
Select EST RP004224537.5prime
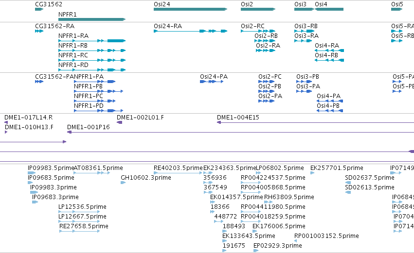[x=273, y=178]
